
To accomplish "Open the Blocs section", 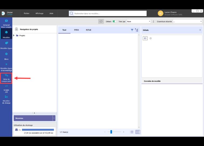I will [x=6, y=56].
